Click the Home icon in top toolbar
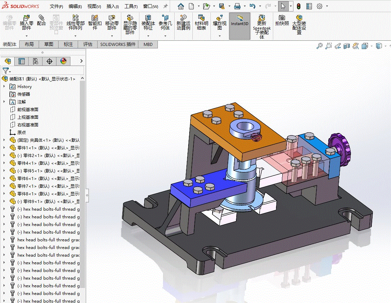391x303 pixels. (x=181, y=6)
